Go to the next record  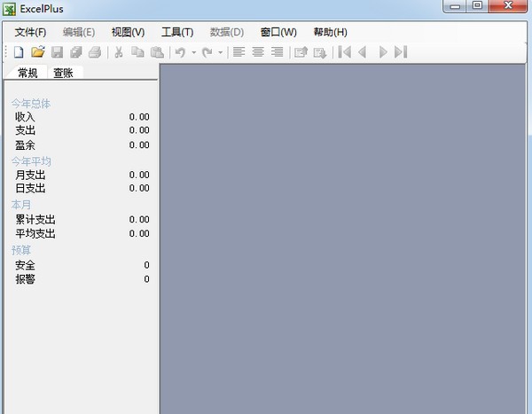pyautogui.click(x=383, y=52)
